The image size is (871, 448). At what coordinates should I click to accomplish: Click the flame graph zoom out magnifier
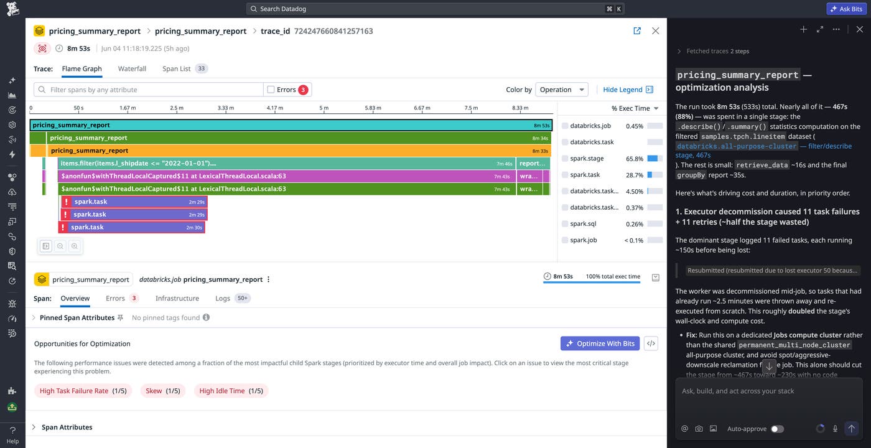(60, 246)
